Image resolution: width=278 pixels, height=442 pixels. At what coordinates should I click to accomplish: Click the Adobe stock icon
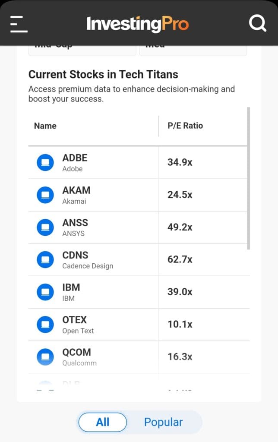pyautogui.click(x=45, y=162)
